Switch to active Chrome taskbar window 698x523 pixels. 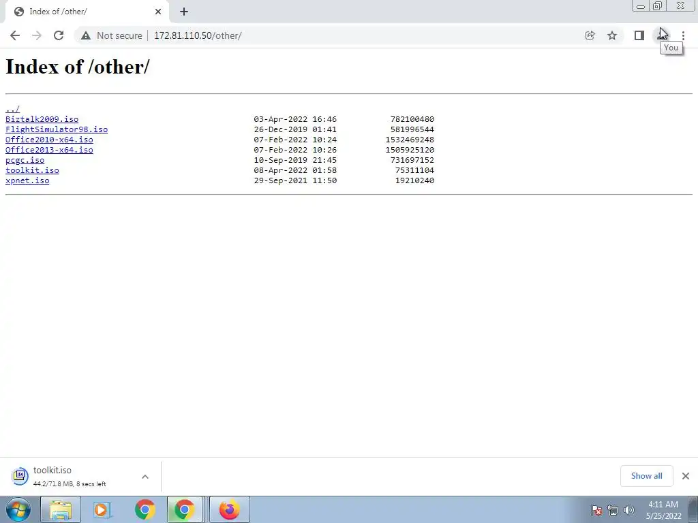tap(184, 509)
